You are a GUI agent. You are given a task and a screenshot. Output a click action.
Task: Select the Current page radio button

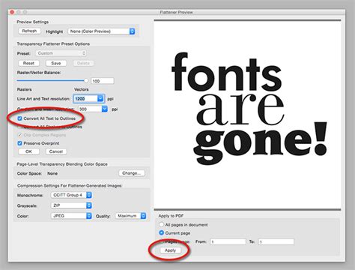coord(162,232)
